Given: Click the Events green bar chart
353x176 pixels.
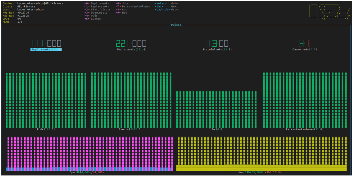Looking at the screenshot, I should click(131, 100).
